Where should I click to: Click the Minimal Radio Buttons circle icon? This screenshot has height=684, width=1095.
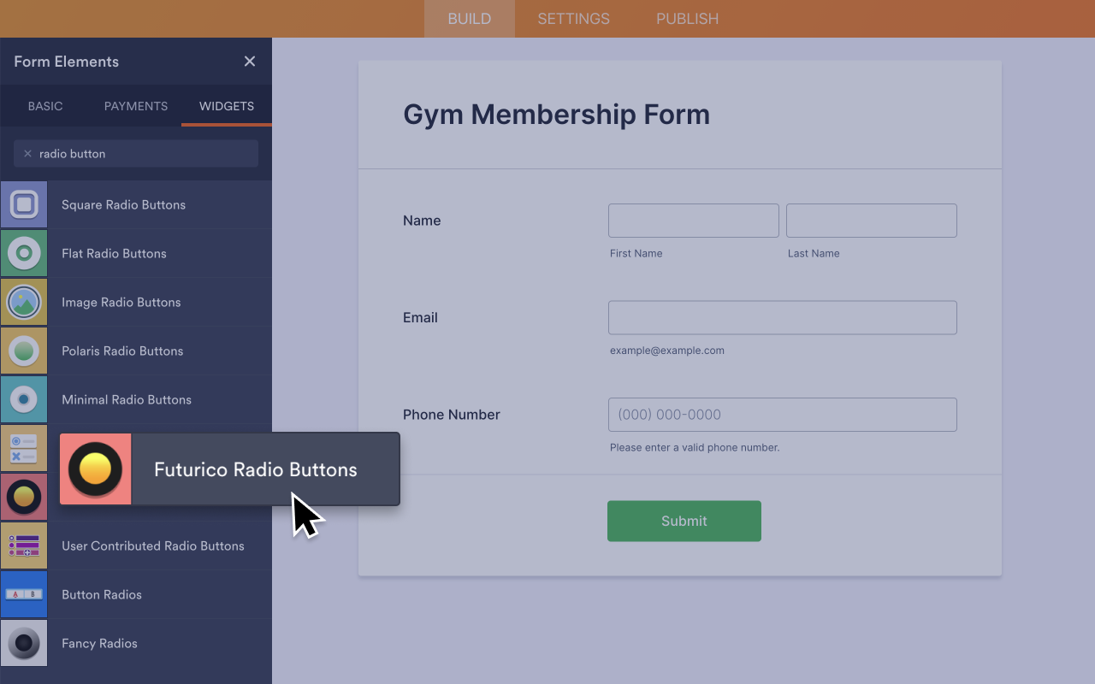pos(24,399)
